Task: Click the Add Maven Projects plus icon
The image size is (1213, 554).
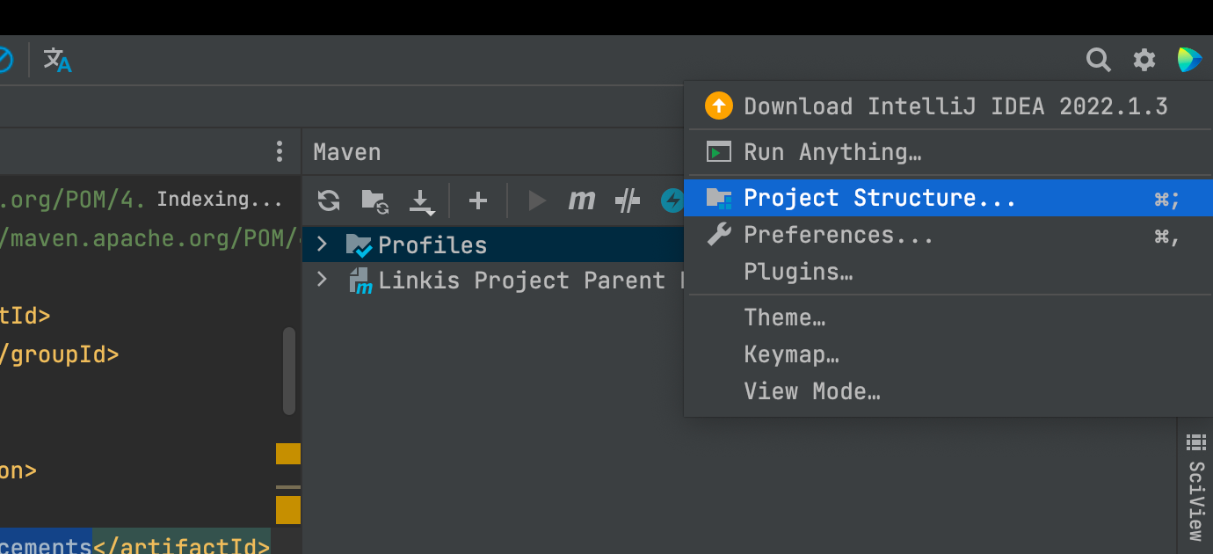Action: click(477, 201)
